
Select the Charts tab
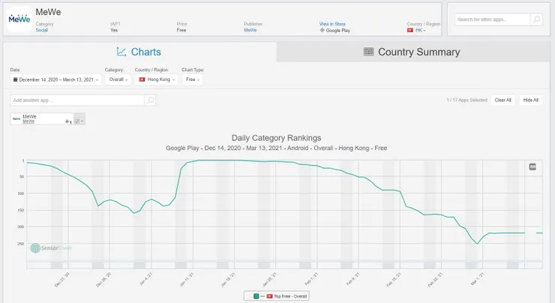[x=139, y=52]
